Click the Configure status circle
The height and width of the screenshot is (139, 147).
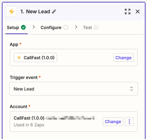point(66,27)
